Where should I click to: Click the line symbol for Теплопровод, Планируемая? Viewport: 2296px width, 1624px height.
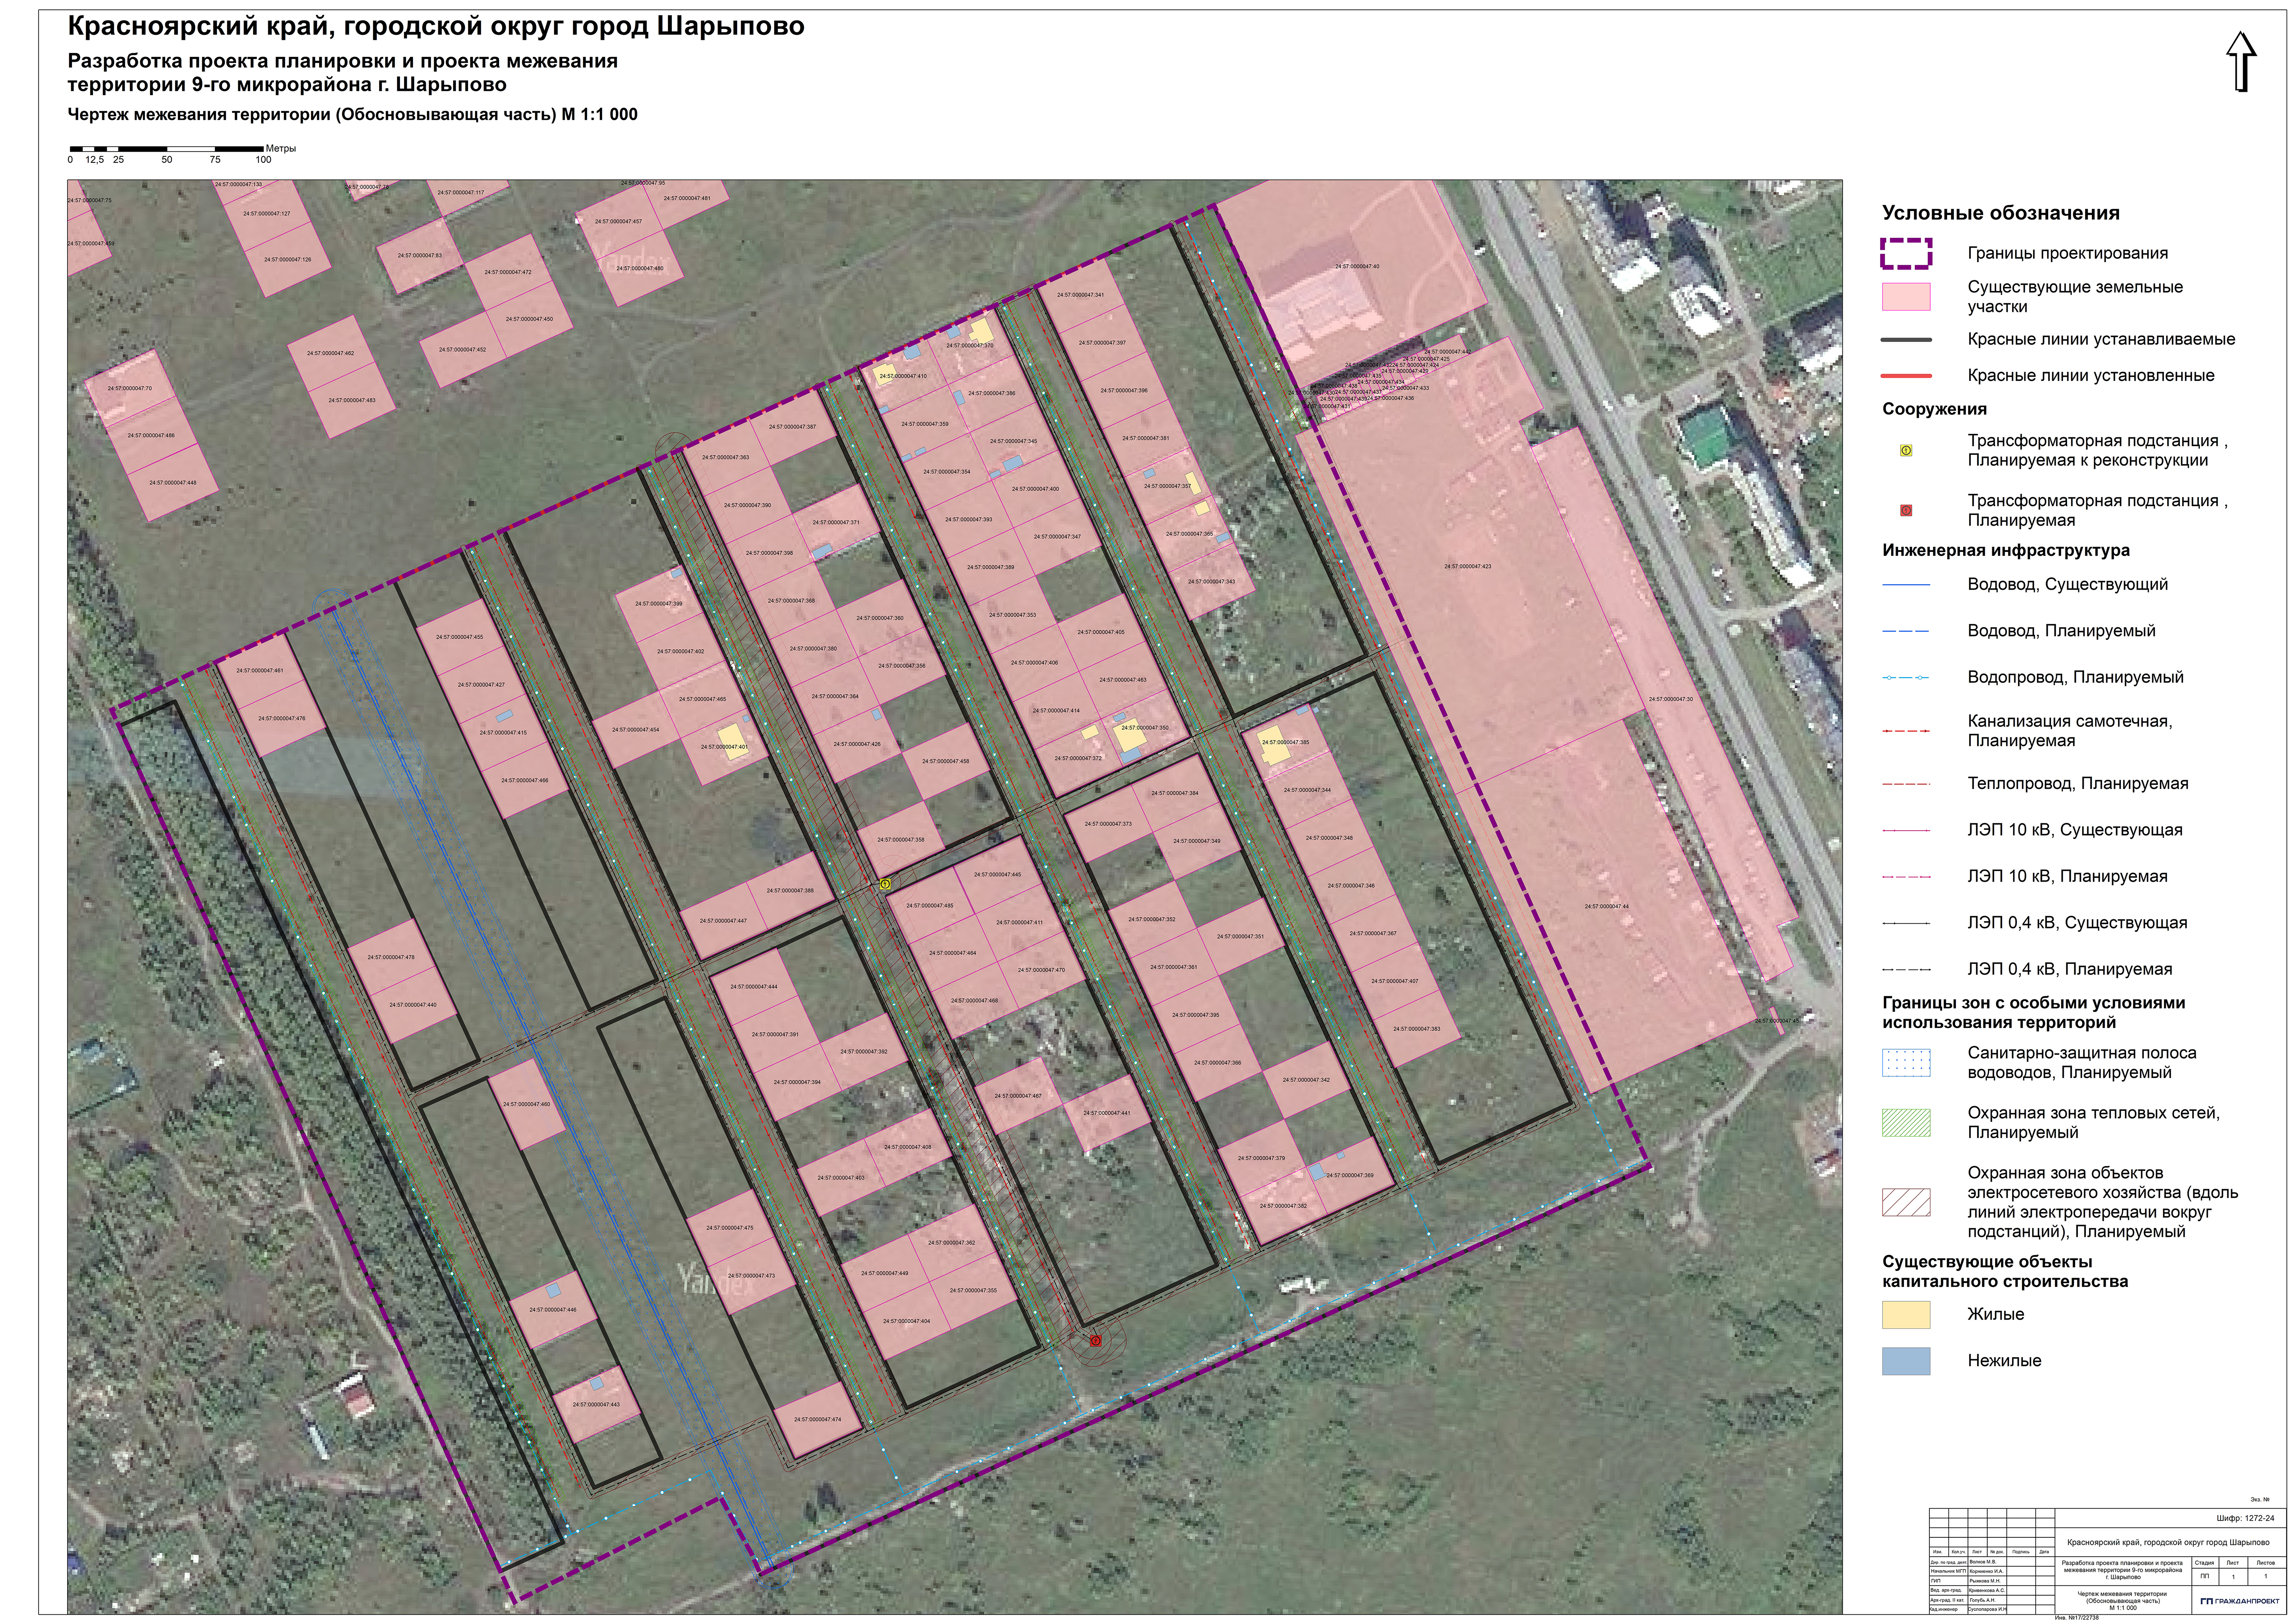click(x=1906, y=784)
